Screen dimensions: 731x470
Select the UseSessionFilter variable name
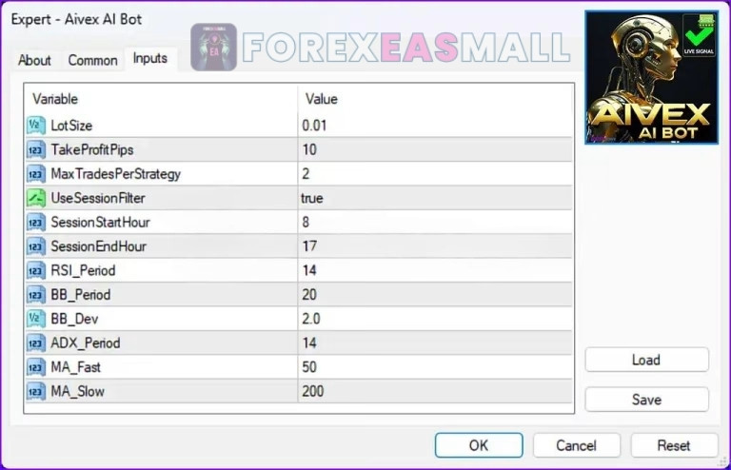click(x=98, y=198)
